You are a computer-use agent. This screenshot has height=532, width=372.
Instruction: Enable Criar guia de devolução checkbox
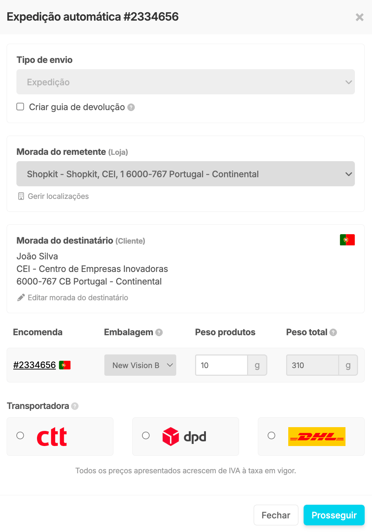coord(20,107)
